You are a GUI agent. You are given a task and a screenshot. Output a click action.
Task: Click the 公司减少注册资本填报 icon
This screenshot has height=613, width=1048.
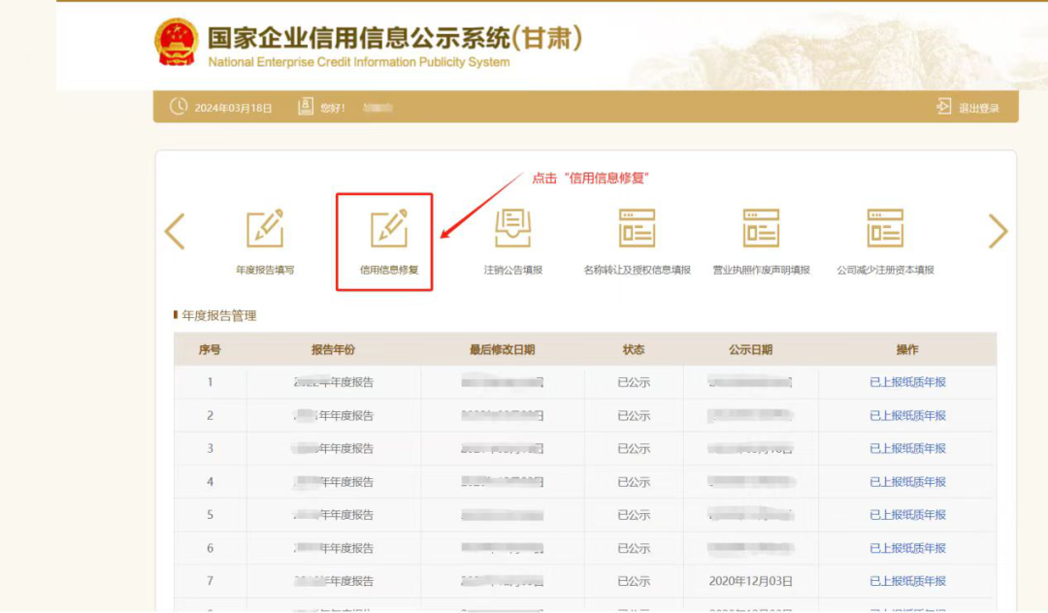point(885,230)
